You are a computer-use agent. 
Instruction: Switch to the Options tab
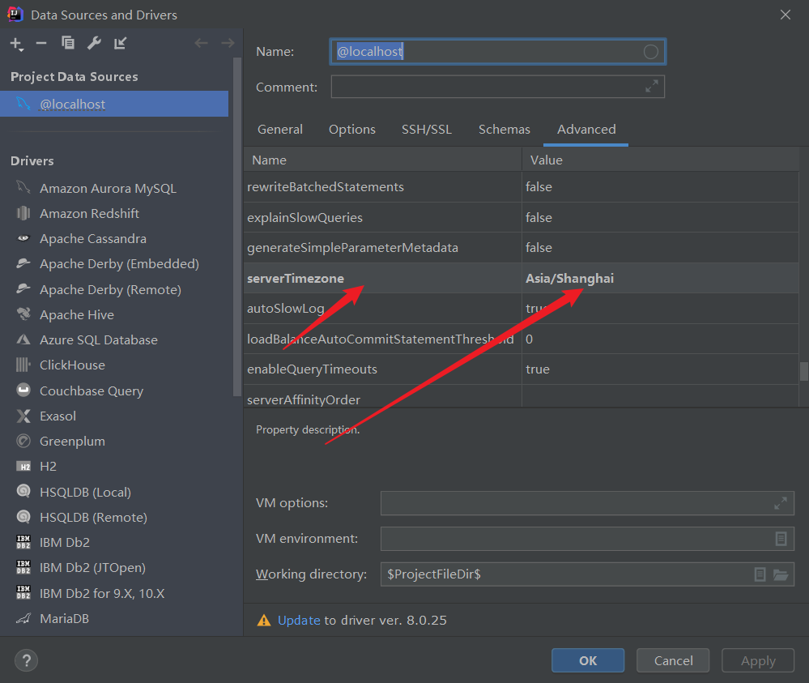pos(352,129)
